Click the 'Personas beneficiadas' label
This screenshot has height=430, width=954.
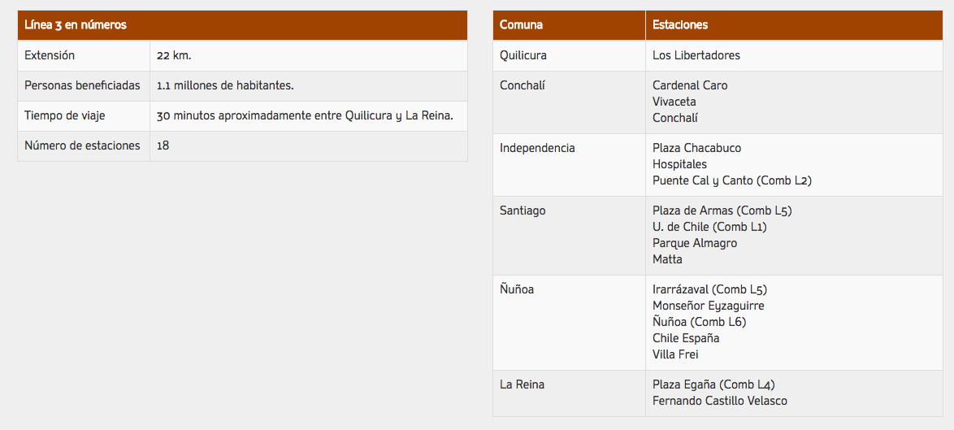82,85
